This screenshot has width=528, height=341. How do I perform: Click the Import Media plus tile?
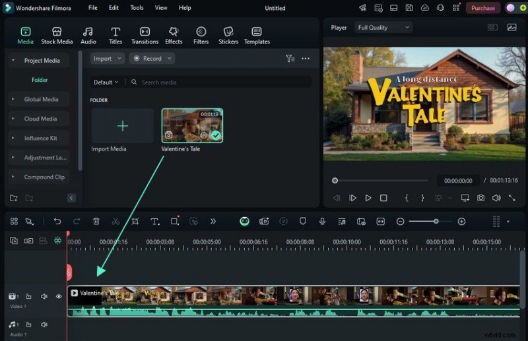coord(123,126)
